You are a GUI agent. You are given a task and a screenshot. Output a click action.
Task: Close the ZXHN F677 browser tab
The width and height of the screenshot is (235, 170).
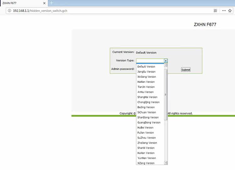pos(44,3)
